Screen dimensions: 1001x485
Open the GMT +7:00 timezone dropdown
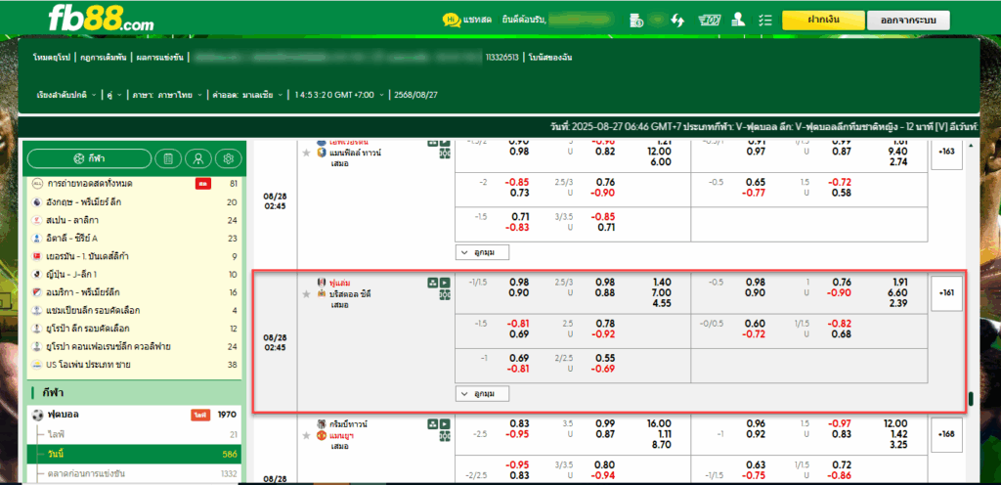pyautogui.click(x=339, y=95)
